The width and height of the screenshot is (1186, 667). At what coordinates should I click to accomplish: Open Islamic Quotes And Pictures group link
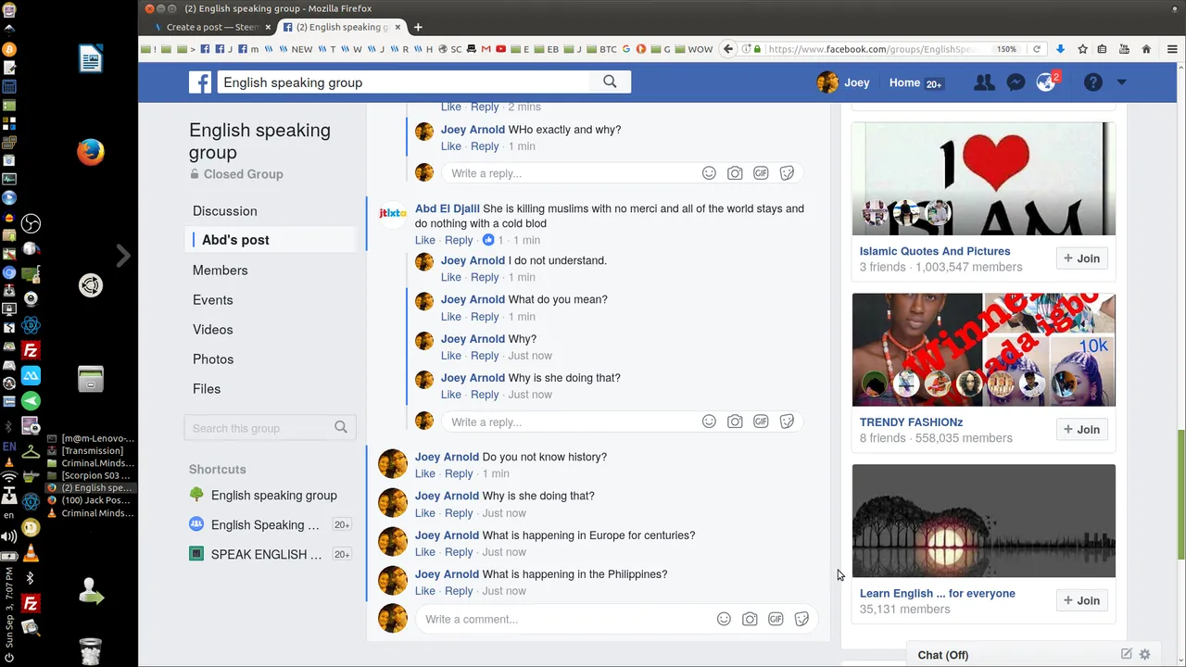(x=935, y=251)
